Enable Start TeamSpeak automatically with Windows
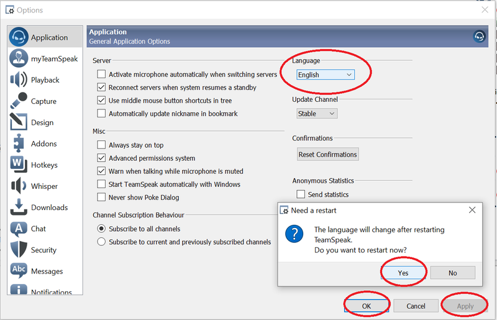497x320 pixels. (x=101, y=184)
